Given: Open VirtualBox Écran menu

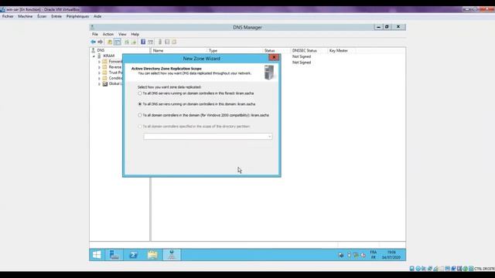Looking at the screenshot, I should point(42,16).
